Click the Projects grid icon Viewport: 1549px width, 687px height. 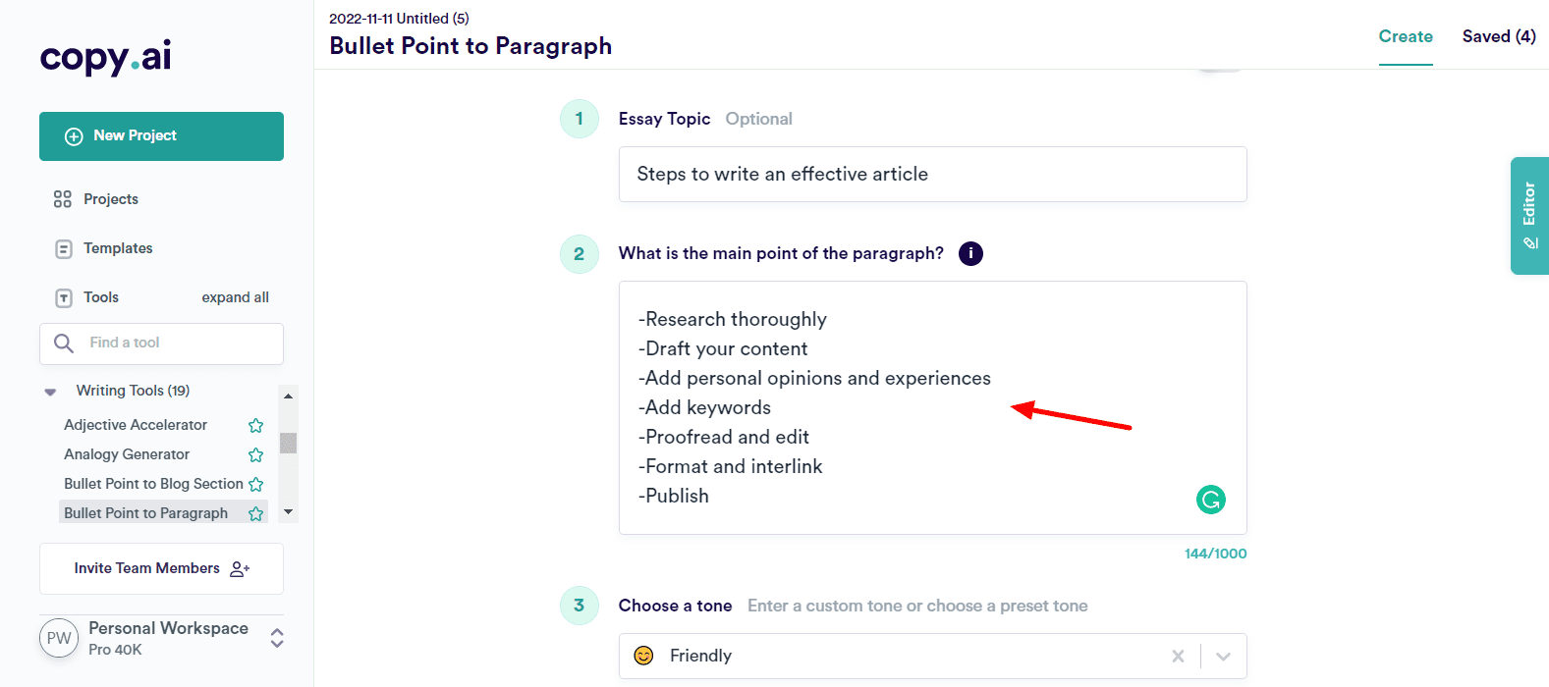click(x=63, y=199)
